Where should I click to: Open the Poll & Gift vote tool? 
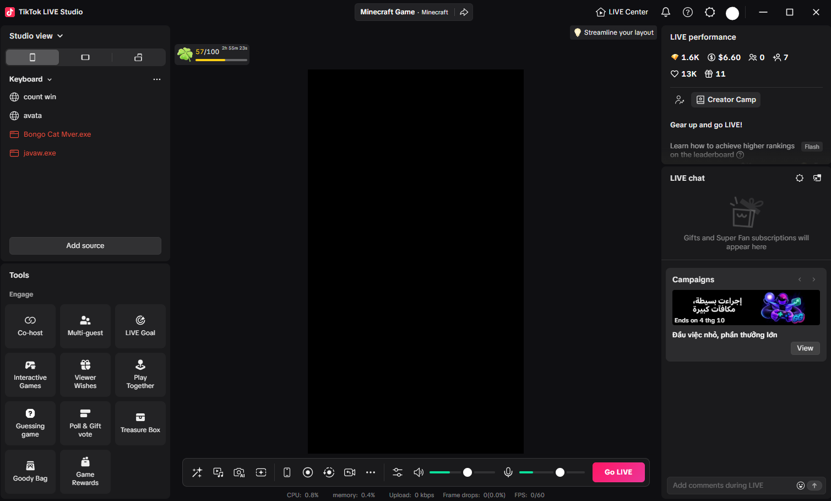(85, 423)
